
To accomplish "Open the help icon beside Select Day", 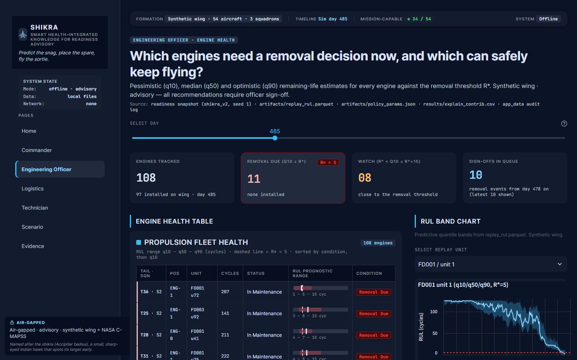I will click(564, 123).
